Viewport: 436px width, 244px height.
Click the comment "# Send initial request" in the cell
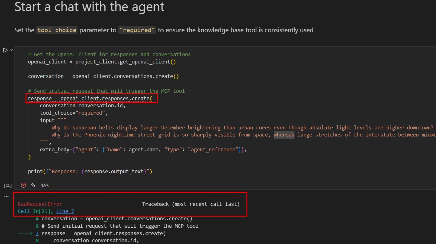coord(106,91)
